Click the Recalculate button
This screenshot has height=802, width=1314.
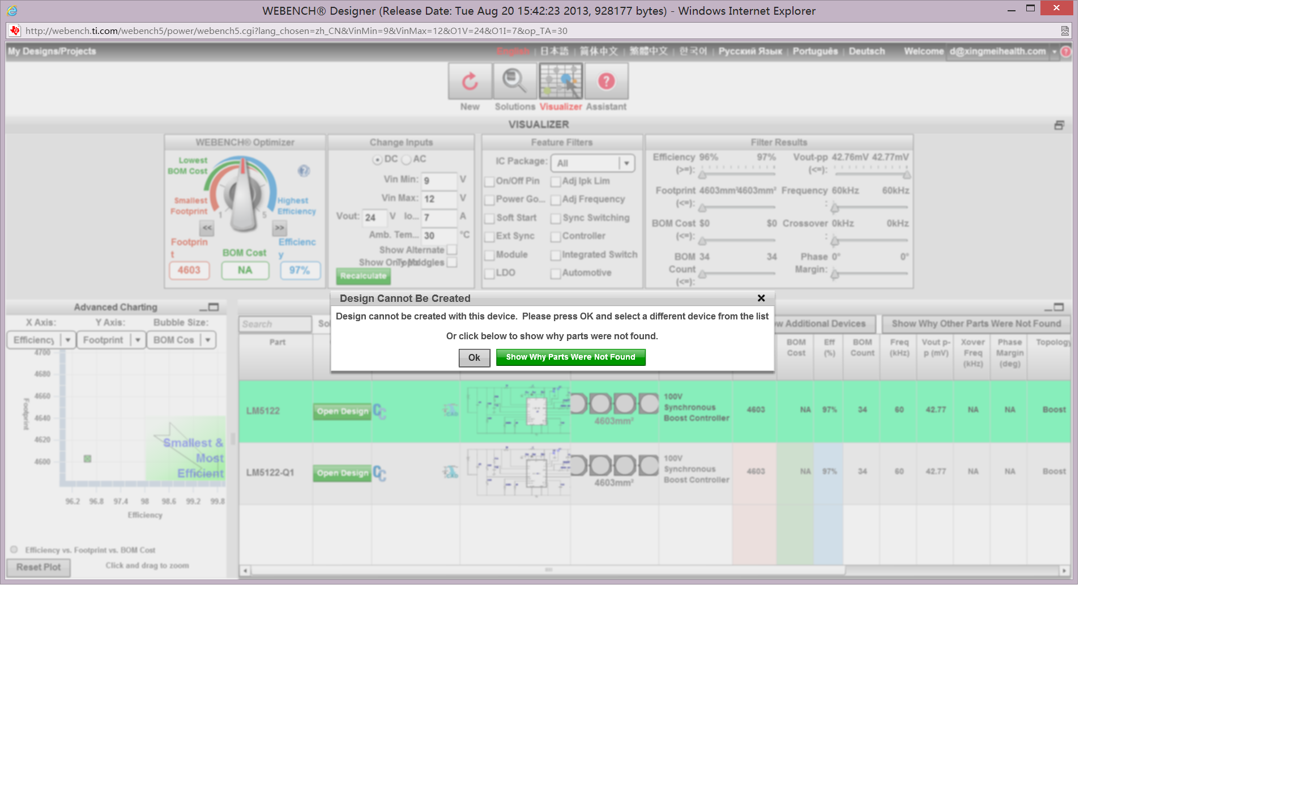click(363, 276)
